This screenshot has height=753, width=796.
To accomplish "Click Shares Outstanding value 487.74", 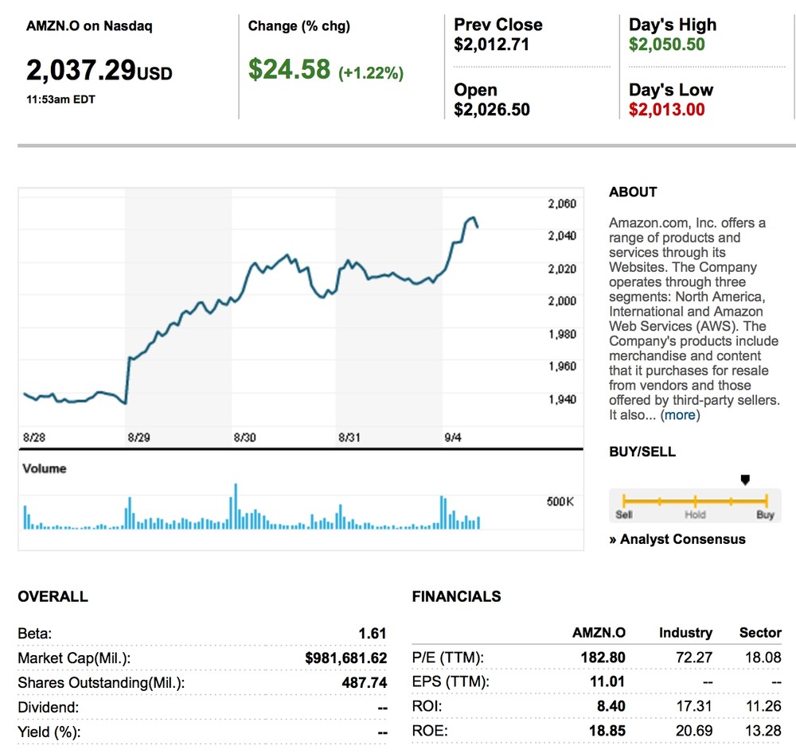I will click(x=364, y=682).
